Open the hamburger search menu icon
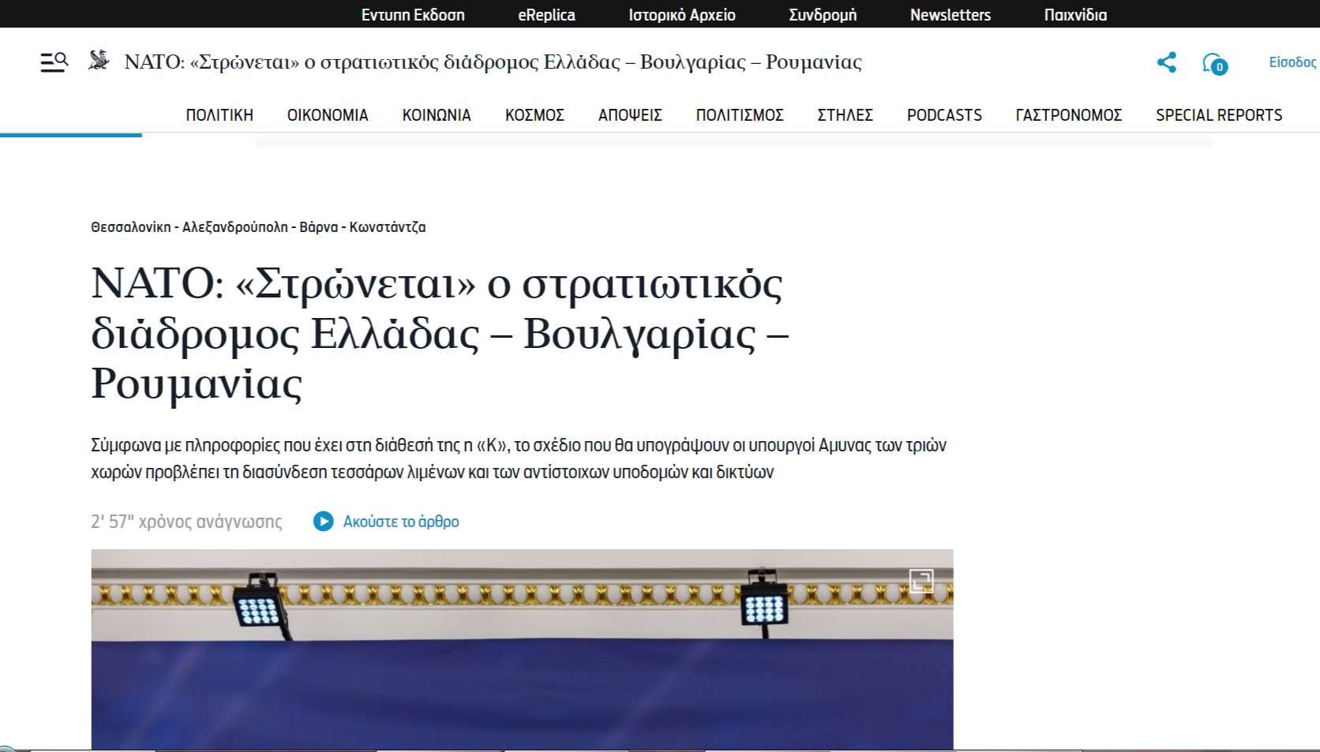1320x752 pixels. [54, 62]
